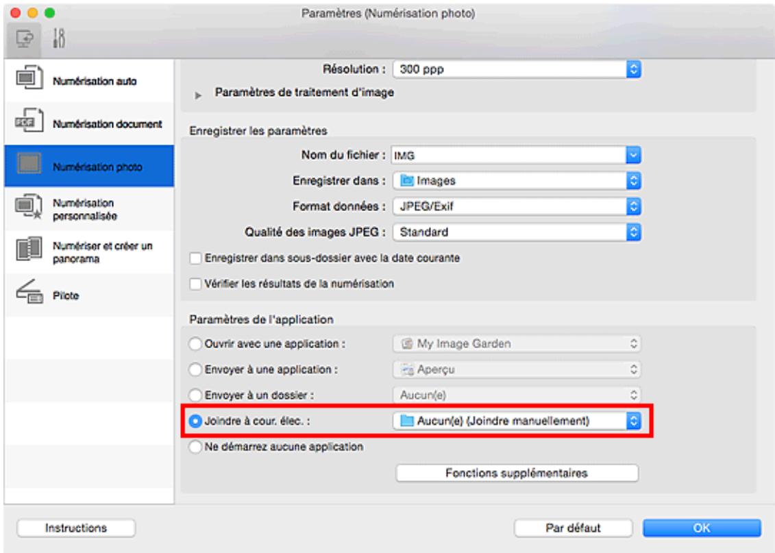Open the Qualité des images JPEG dropdown

pyautogui.click(x=517, y=232)
